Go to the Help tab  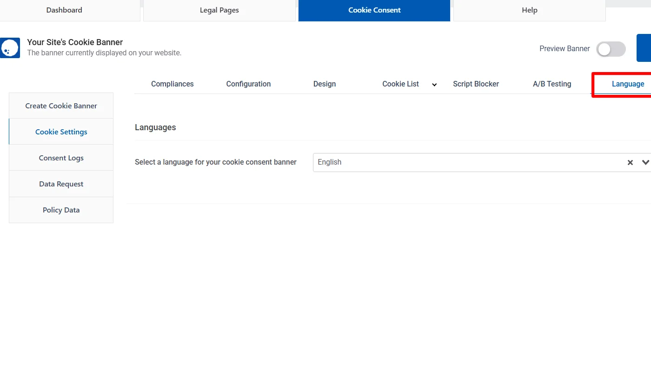click(x=529, y=10)
